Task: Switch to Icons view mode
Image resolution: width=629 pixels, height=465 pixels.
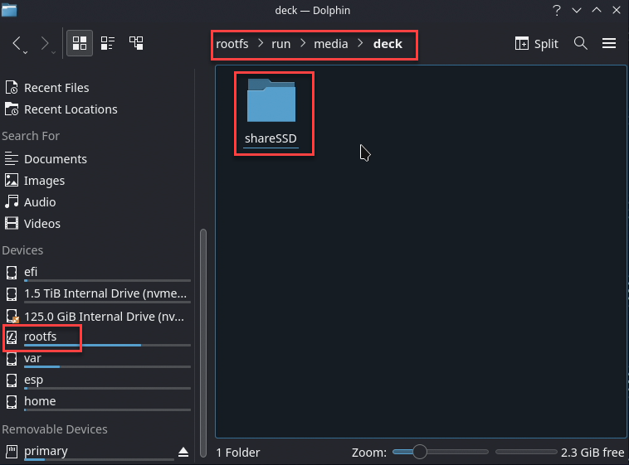Action: pos(80,43)
